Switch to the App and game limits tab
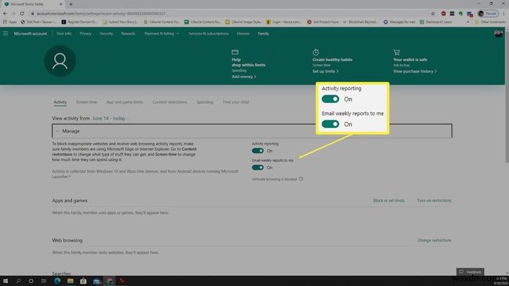This screenshot has height=286, width=509. 125,102
